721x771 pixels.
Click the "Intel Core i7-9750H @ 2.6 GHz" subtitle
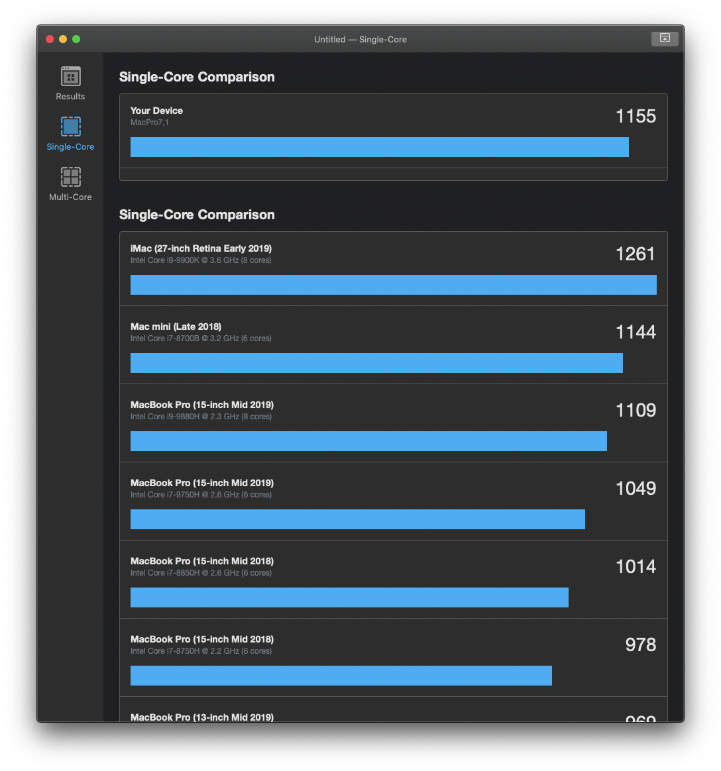click(x=201, y=495)
